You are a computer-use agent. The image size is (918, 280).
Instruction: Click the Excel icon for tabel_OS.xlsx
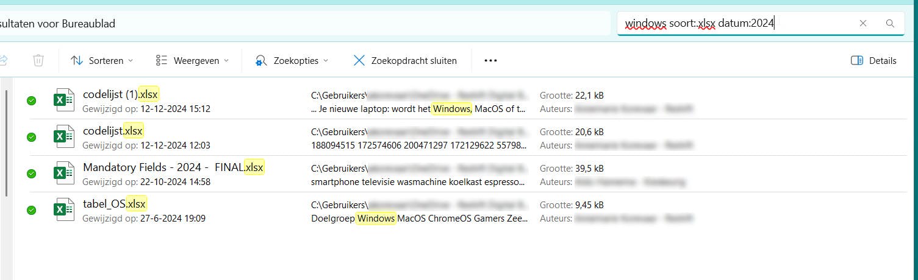click(x=60, y=210)
